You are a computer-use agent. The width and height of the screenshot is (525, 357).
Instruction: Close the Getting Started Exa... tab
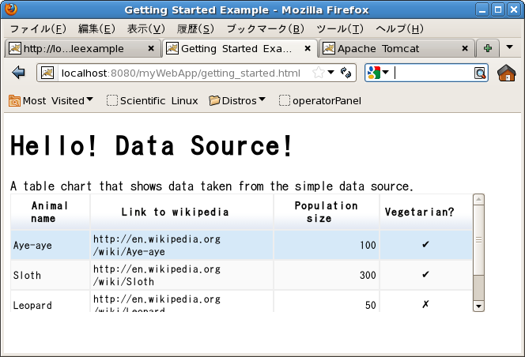[x=308, y=48]
